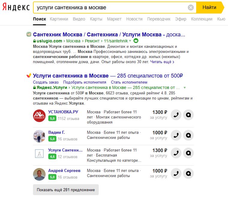Call Услуги Сантехн… via phone icon
228x199 pixels.
176,153
